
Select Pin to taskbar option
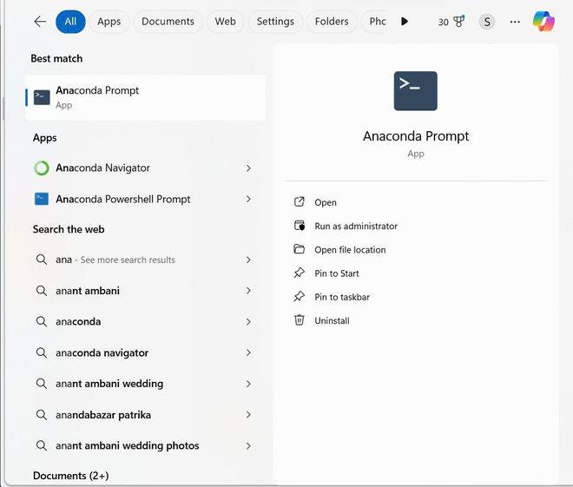tap(342, 297)
